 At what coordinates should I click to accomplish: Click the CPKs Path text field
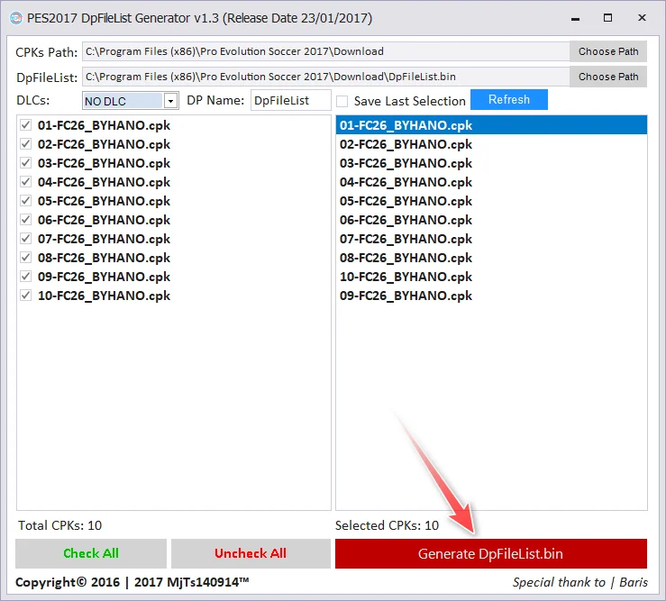coord(325,51)
